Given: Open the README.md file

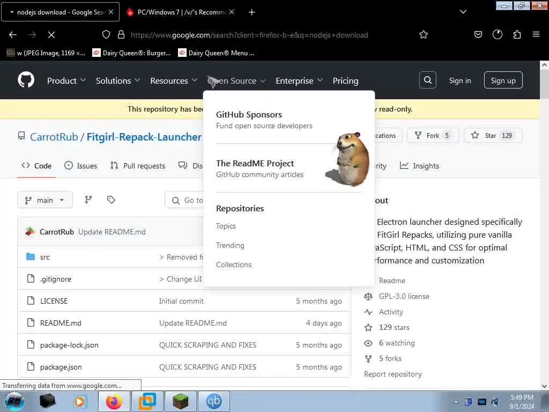Looking at the screenshot, I should (61, 323).
